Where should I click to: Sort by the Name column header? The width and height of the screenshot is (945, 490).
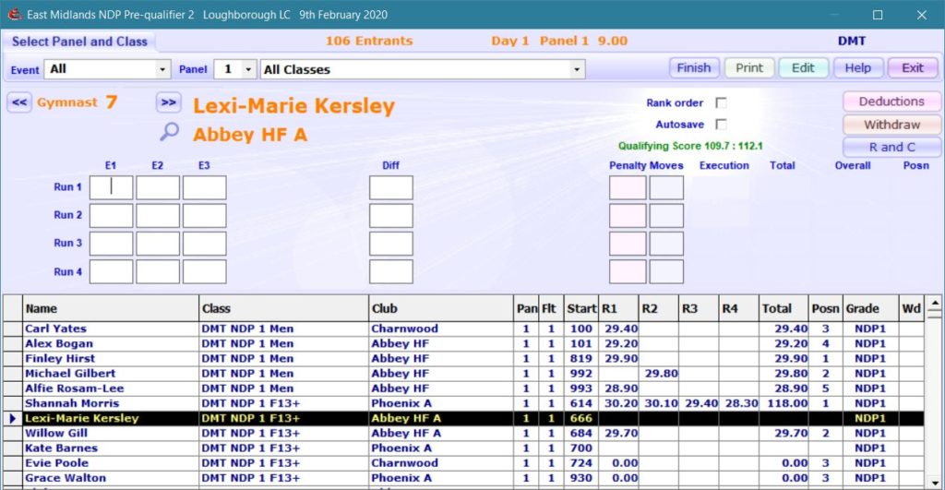click(111, 308)
